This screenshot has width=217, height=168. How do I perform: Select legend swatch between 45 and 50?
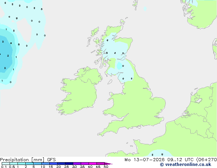tap(101, 164)
